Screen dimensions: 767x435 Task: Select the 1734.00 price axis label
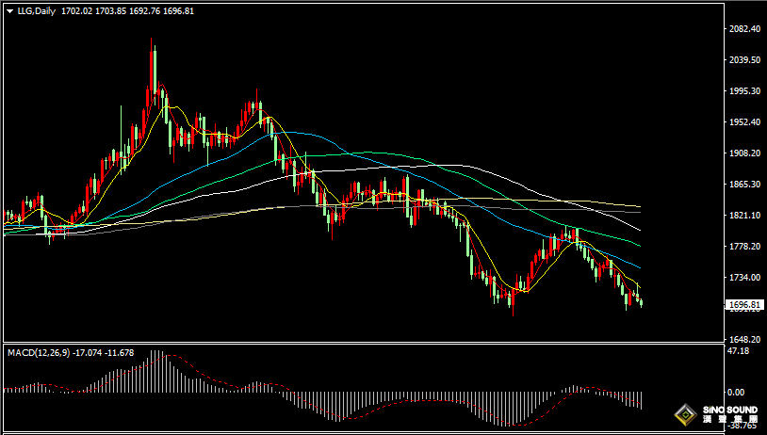(745, 277)
